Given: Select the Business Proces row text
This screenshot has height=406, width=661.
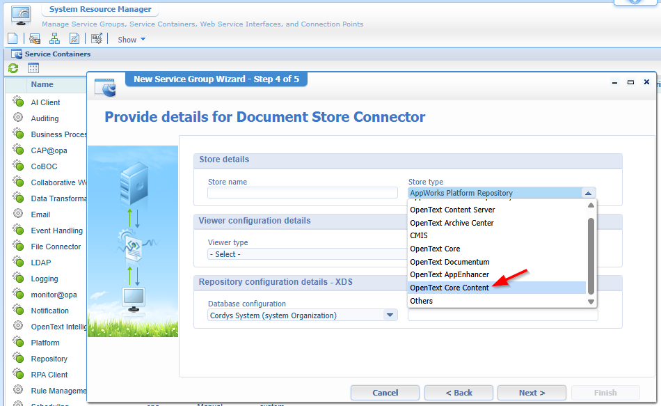Looking at the screenshot, I should coord(58,134).
